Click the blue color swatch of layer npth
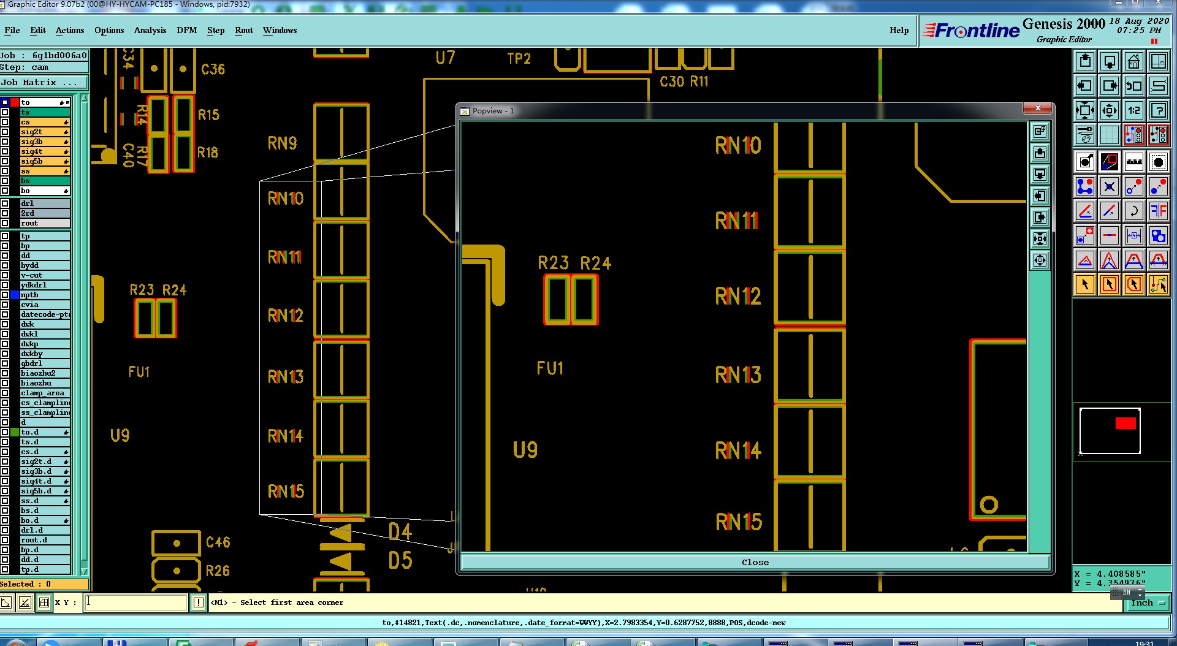Screen dimensions: 1177x646 point(15,295)
